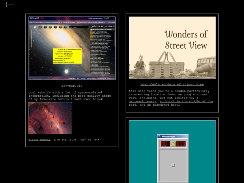The width and height of the screenshot is (244, 183).
Task: Open the sky-map.org screenshot thumbnail
Action: point(72,48)
